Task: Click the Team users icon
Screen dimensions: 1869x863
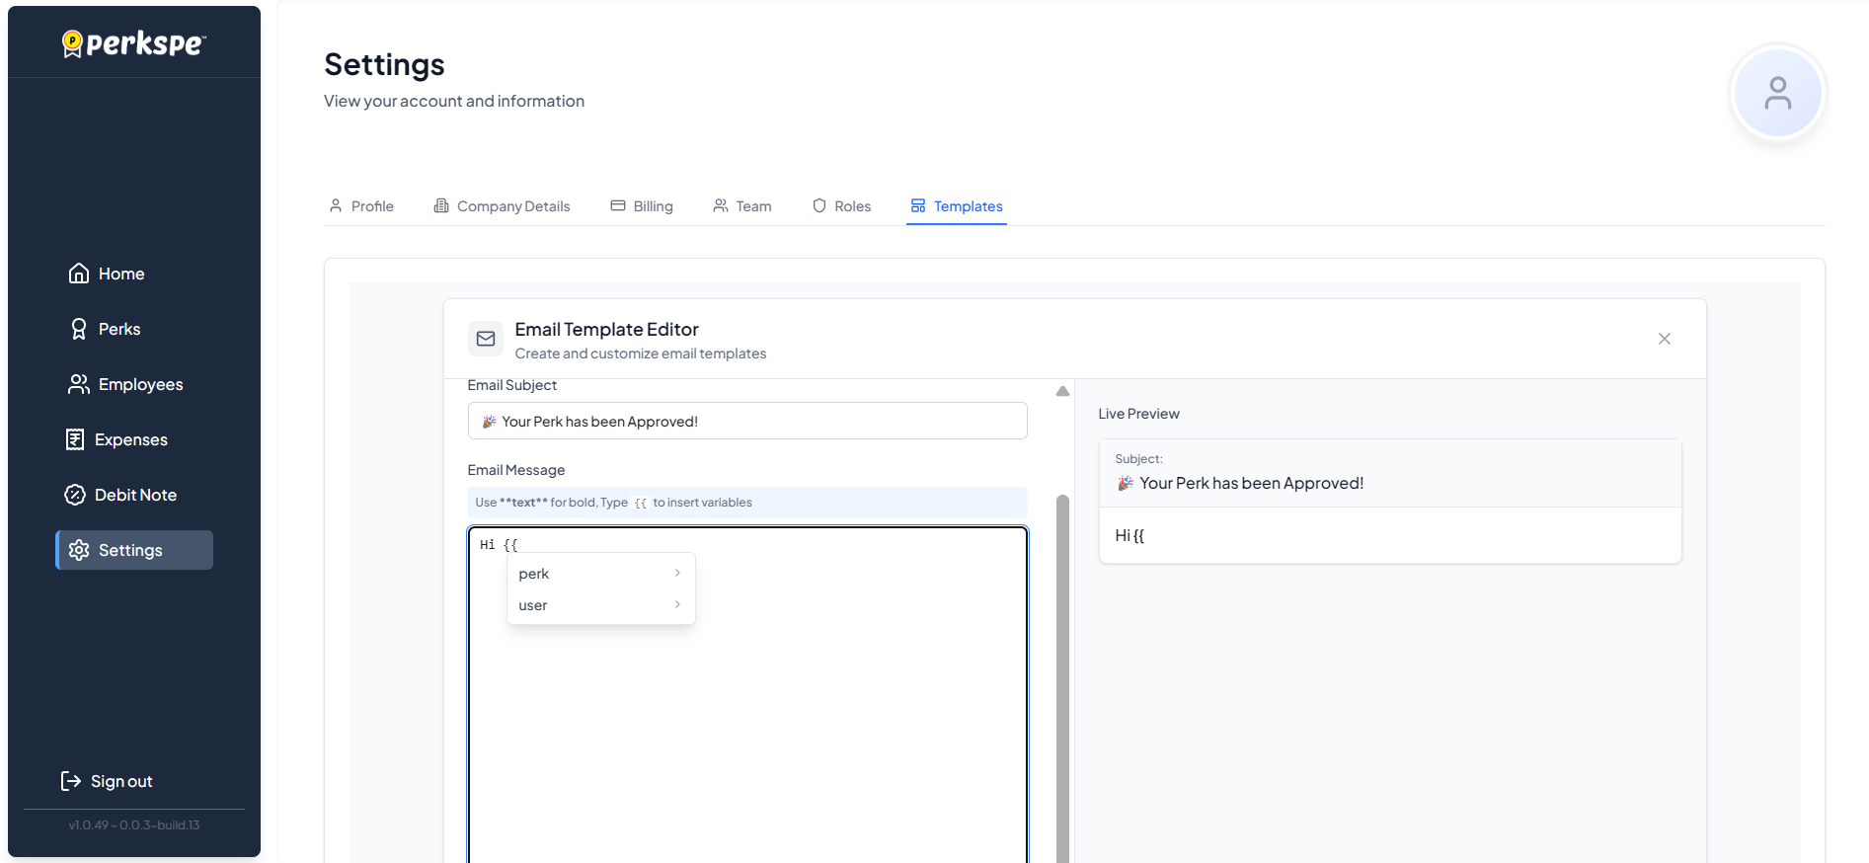Action: point(721,205)
